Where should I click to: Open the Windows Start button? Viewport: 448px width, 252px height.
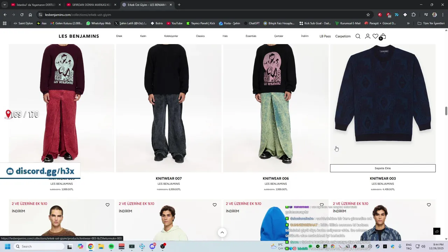(7, 246)
